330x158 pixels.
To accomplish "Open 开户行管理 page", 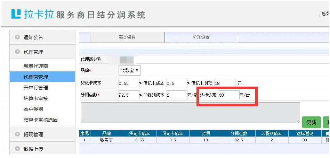I will tap(36, 88).
